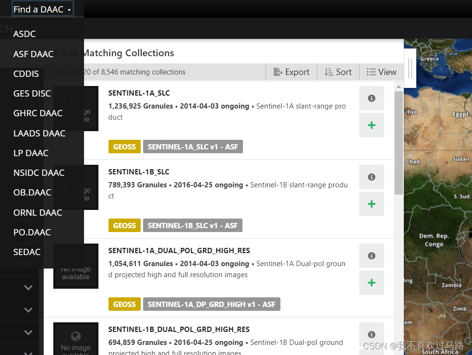Click '1,054,611 Granules' text
The image size is (472, 355).
141,264
